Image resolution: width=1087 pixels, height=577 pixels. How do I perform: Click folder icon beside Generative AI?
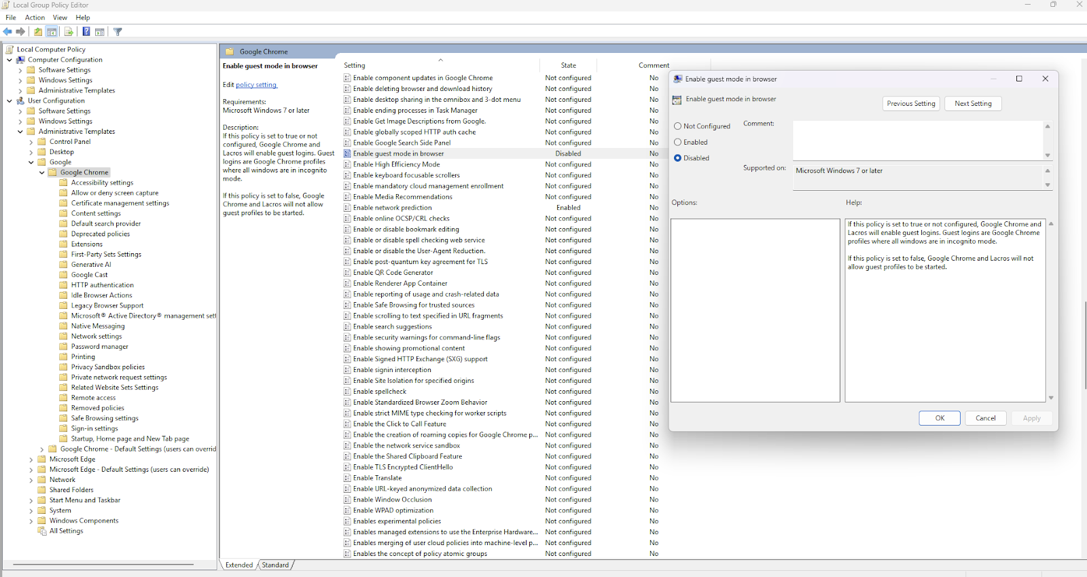(64, 265)
